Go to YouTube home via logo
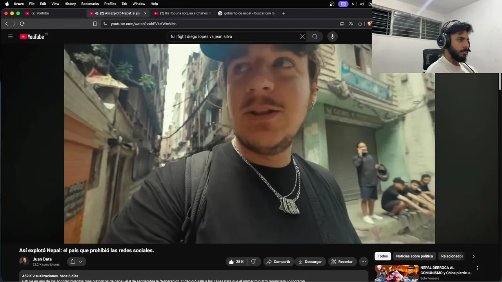The height and width of the screenshot is (282, 502). tap(32, 36)
